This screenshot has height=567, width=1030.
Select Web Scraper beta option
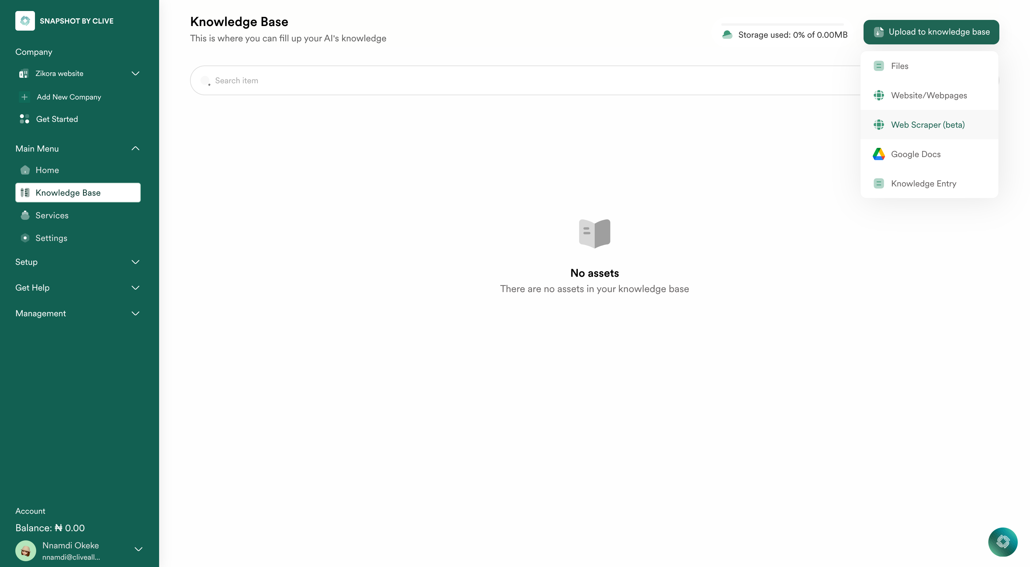[x=927, y=124]
